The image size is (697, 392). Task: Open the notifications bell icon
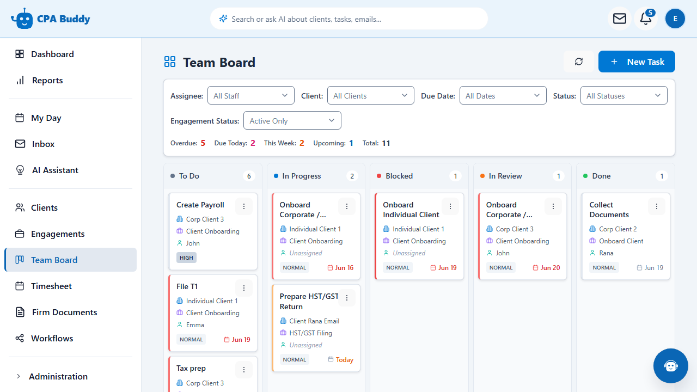[x=646, y=19]
